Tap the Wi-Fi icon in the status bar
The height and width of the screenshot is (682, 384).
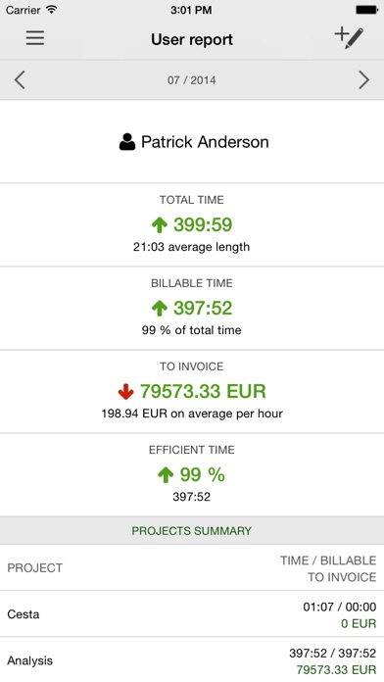(x=52, y=10)
